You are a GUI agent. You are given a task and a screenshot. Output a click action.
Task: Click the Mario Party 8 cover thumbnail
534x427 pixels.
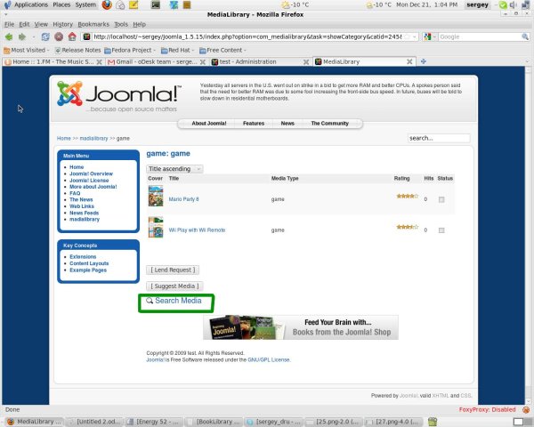(x=156, y=196)
